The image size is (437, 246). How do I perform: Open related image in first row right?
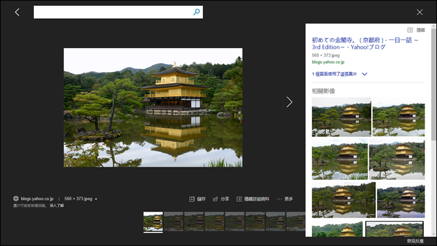[399, 117]
